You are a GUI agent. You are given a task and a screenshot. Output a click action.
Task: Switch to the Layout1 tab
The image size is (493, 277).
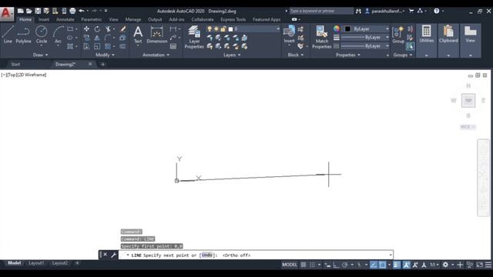pos(36,263)
